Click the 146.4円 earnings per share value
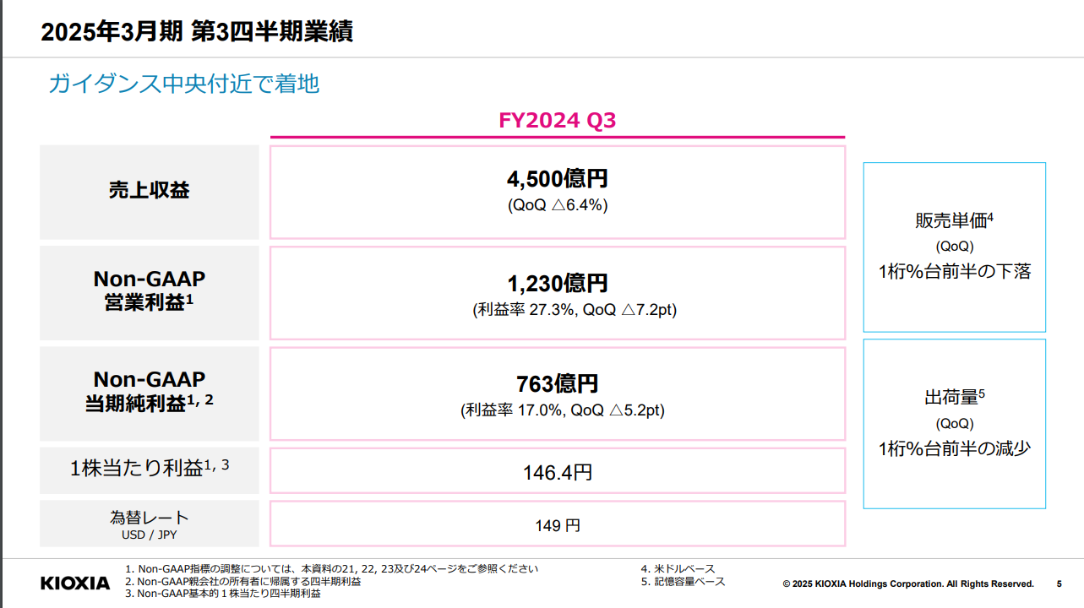The height and width of the screenshot is (608, 1084). (x=557, y=472)
